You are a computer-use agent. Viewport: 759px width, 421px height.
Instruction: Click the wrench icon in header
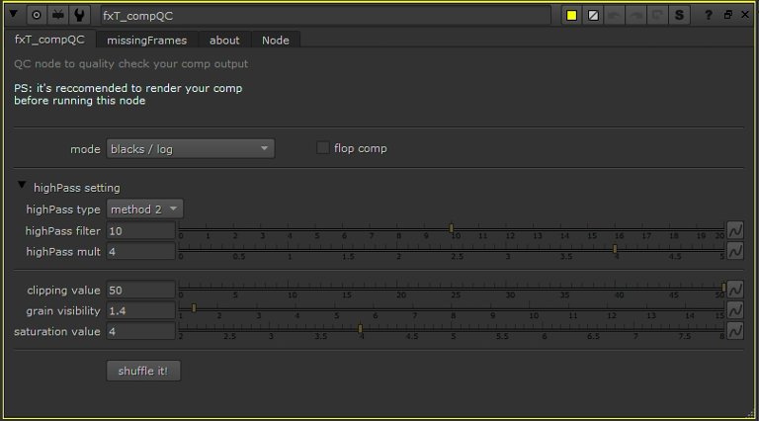80,16
